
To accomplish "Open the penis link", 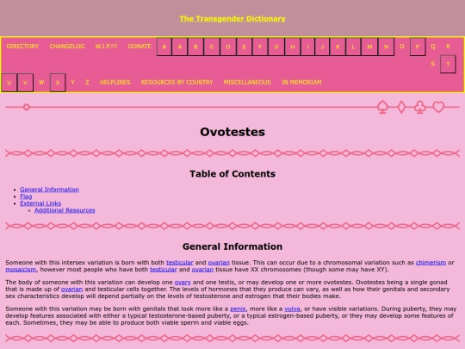I will pos(238,309).
